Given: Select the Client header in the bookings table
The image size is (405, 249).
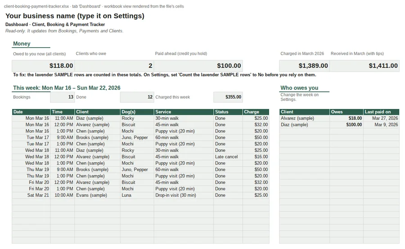Looking at the screenshot, I should click(x=97, y=112).
